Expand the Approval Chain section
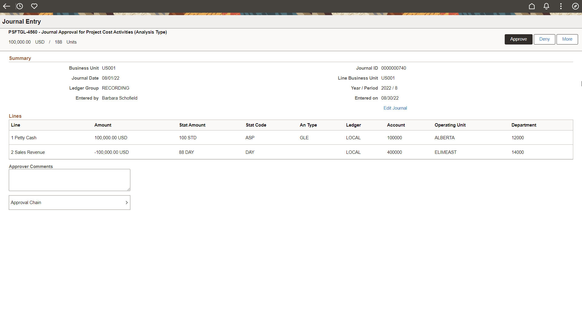 tap(69, 202)
